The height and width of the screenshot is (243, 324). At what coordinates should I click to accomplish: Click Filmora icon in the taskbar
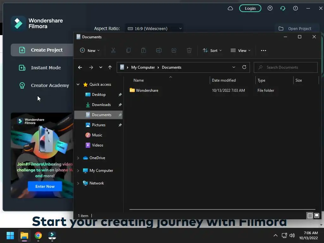tap(52, 235)
